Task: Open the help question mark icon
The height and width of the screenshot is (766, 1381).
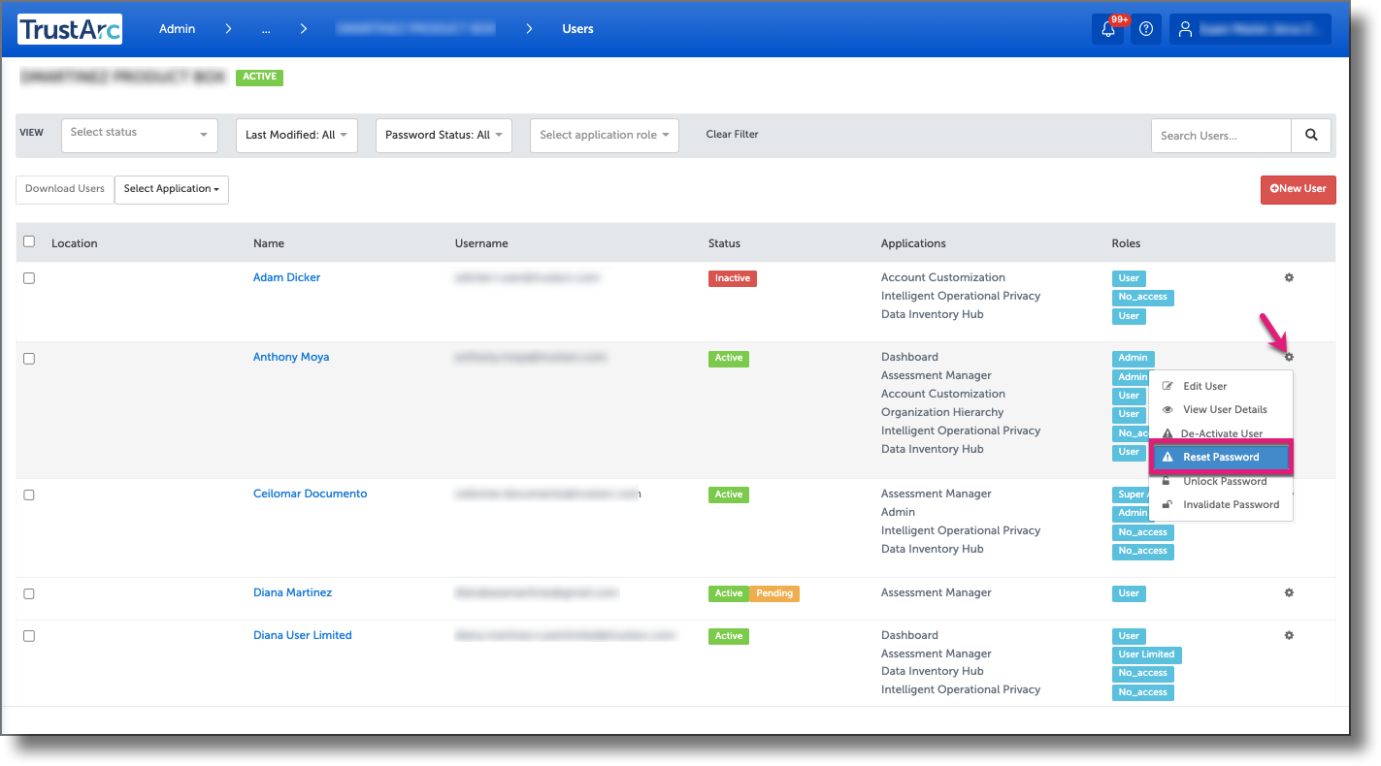Action: pyautogui.click(x=1146, y=29)
